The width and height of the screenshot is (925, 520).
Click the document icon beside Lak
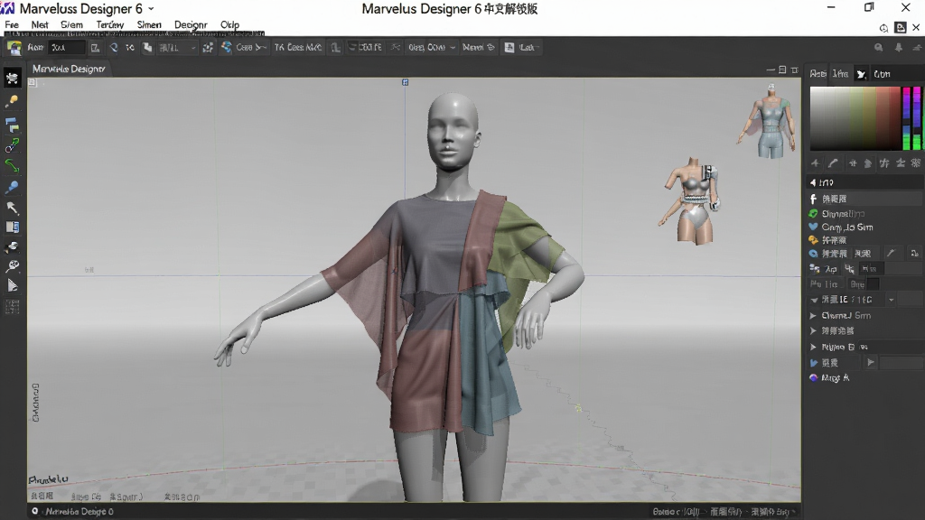509,47
